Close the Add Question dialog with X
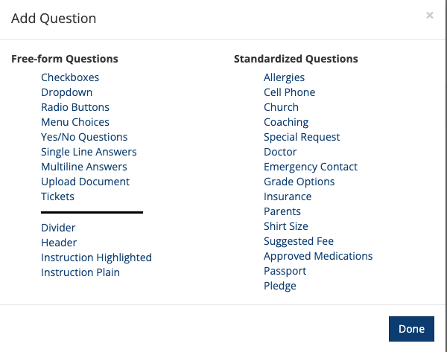The height and width of the screenshot is (352, 447). point(430,15)
